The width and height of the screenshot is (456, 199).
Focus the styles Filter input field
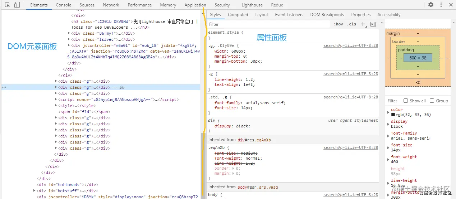(268, 24)
